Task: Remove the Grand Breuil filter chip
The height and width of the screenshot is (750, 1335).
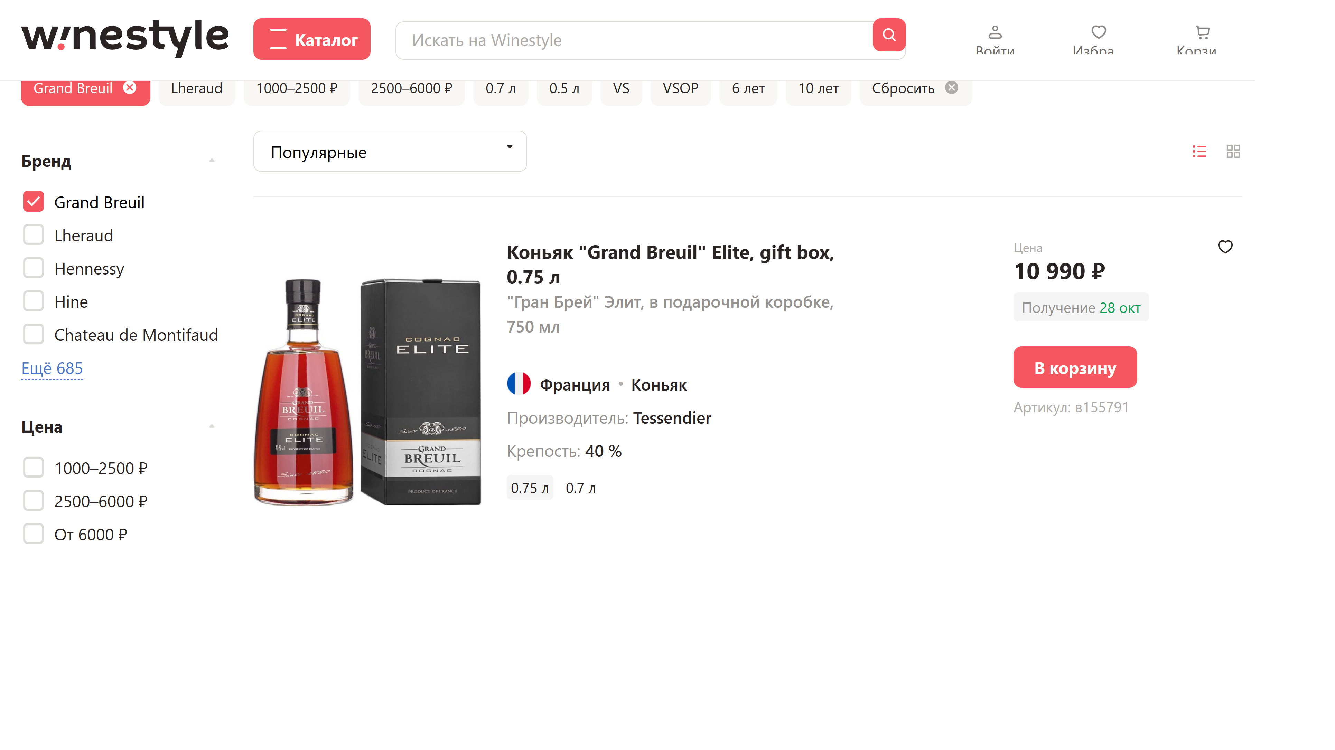Action: [130, 88]
